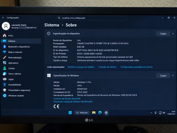Open Bluetooth e dispositivos settings
This screenshot has width=177, height=133.
pos(21,47)
